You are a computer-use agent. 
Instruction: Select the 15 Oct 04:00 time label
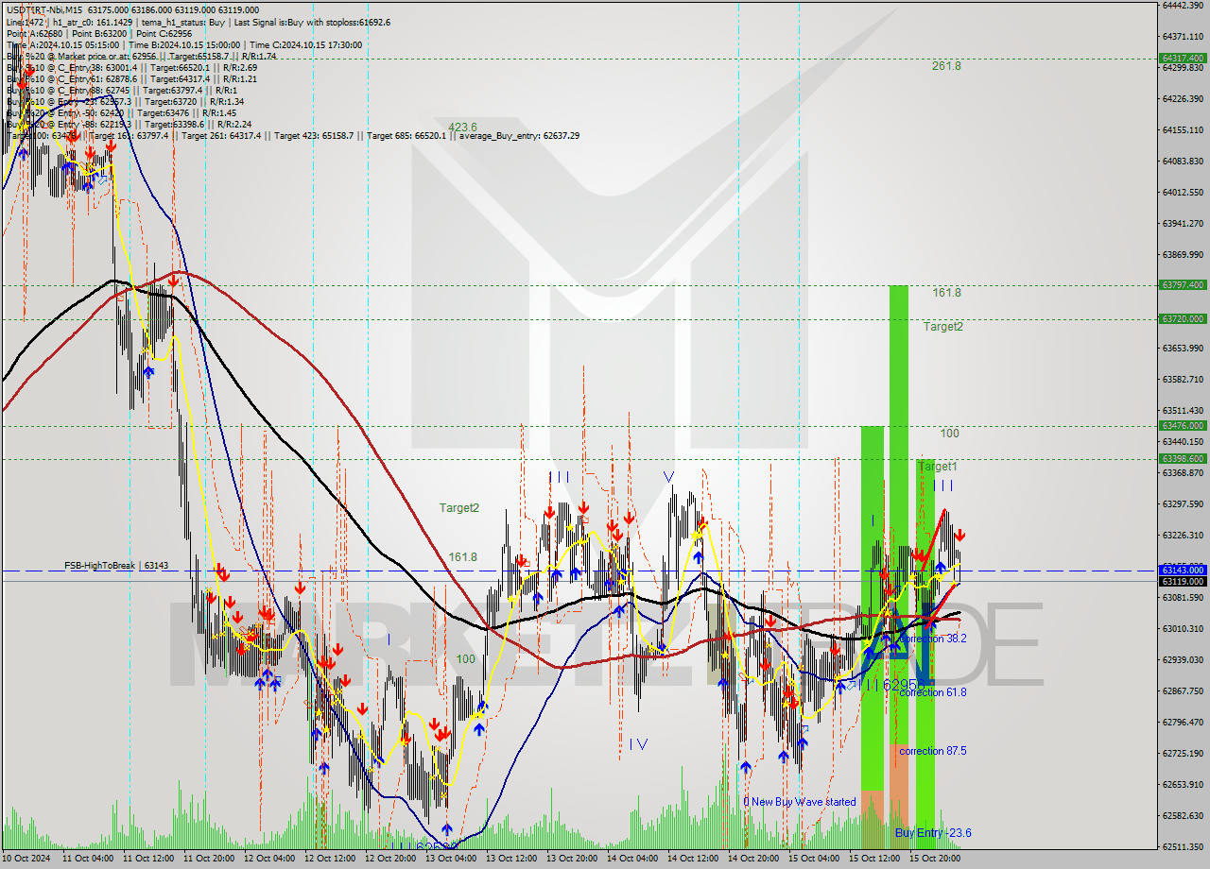tap(815, 859)
